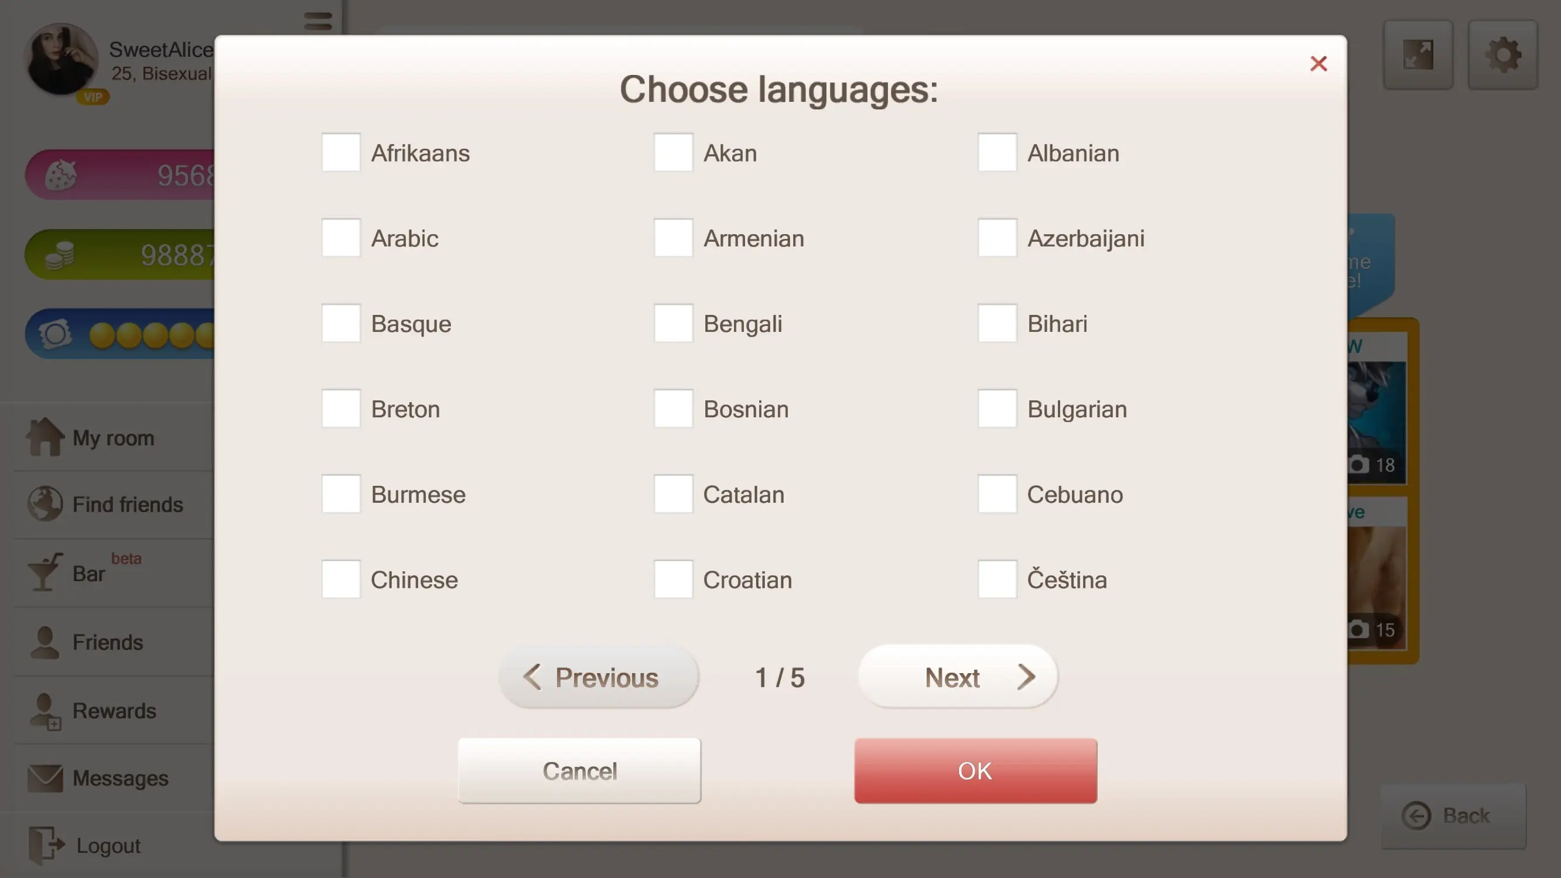
Task: Tick the Bengali checkbox
Action: [x=672, y=323]
